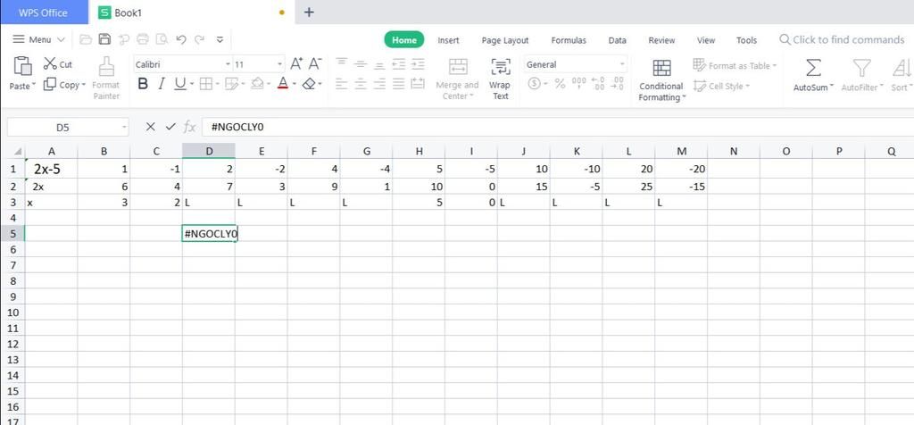This screenshot has width=914, height=425.
Task: Click the Open folder icon in the quick access toolbar
Action: point(86,39)
